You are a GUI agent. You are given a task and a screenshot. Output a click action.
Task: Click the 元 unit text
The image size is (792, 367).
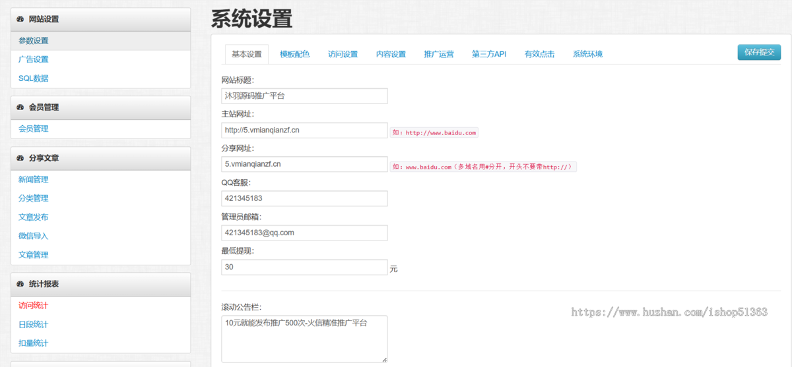(x=394, y=269)
